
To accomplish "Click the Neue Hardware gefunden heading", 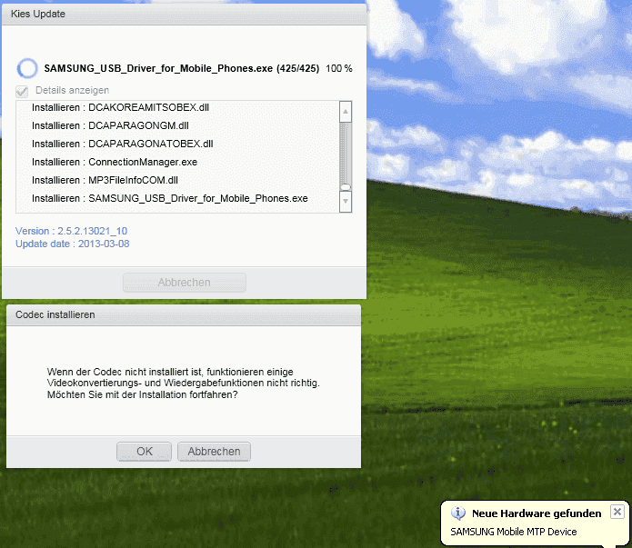I will click(537, 513).
